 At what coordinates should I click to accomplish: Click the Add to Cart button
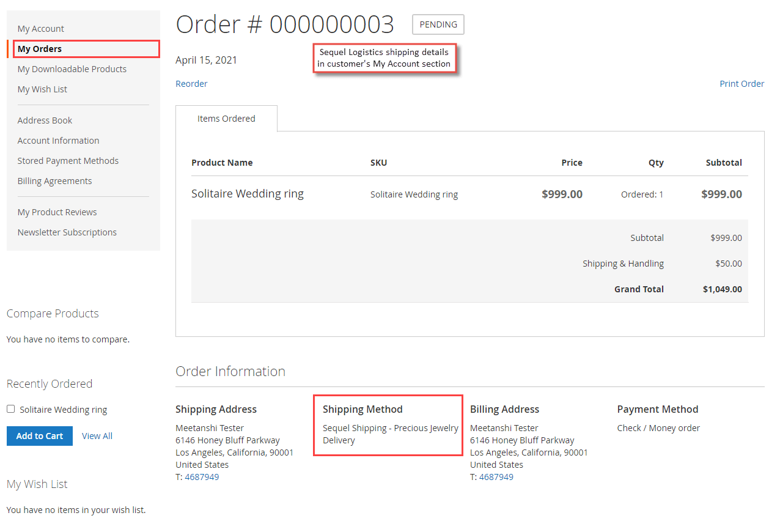point(39,435)
